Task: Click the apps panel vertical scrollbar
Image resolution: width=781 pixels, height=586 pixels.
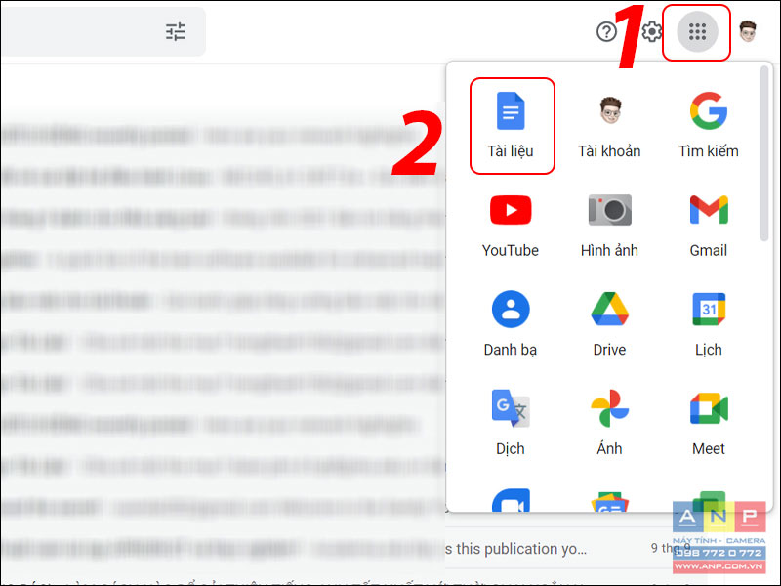Action: pos(764,154)
